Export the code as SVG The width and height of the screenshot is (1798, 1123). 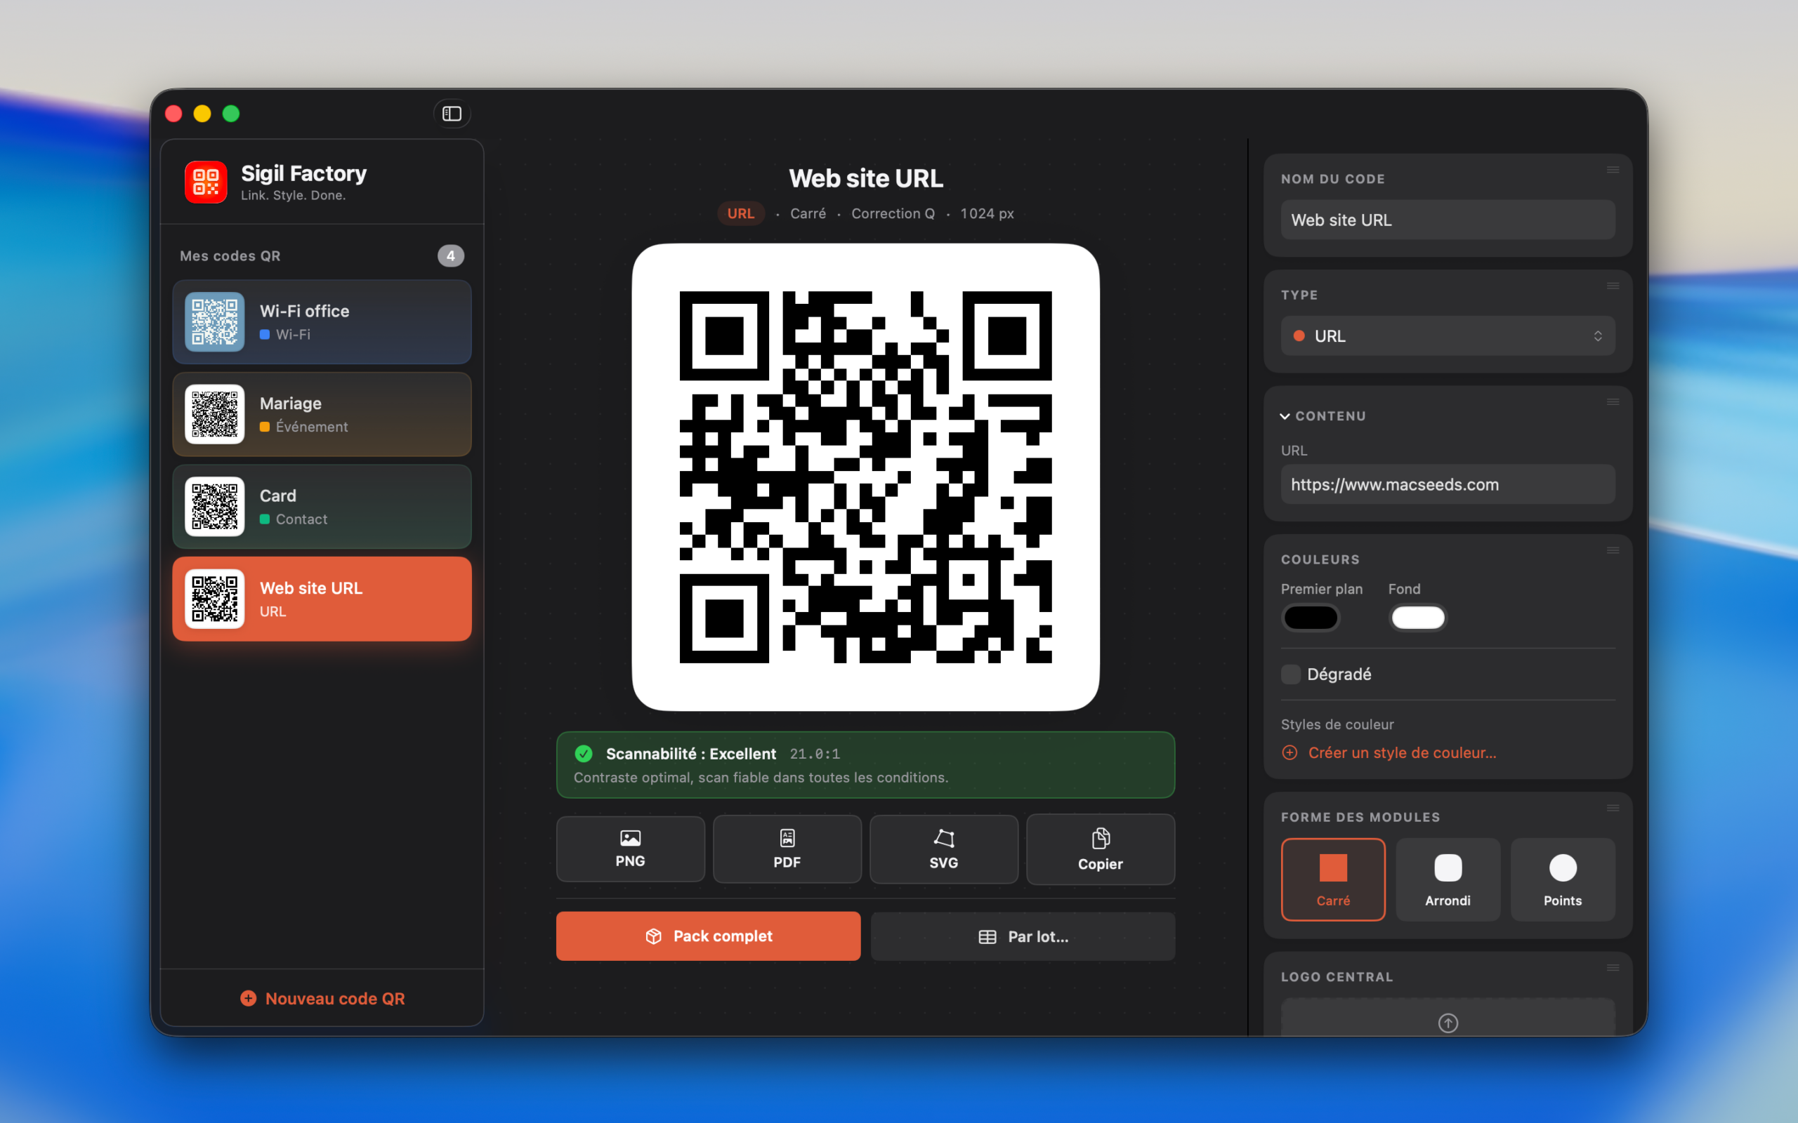tap(943, 849)
